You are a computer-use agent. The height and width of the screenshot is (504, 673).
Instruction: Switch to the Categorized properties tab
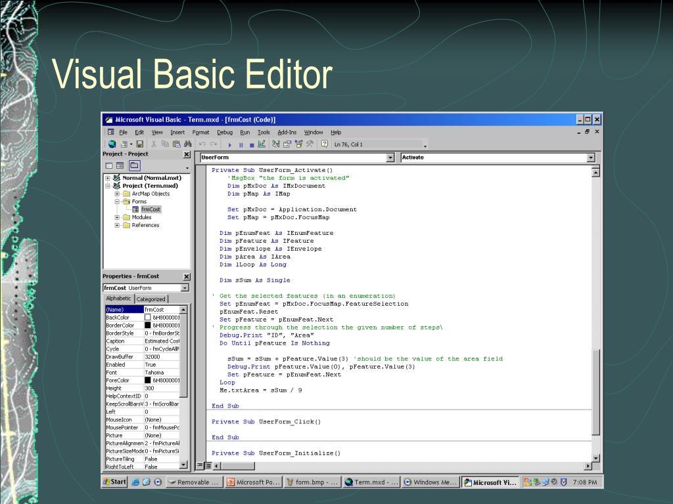(151, 299)
